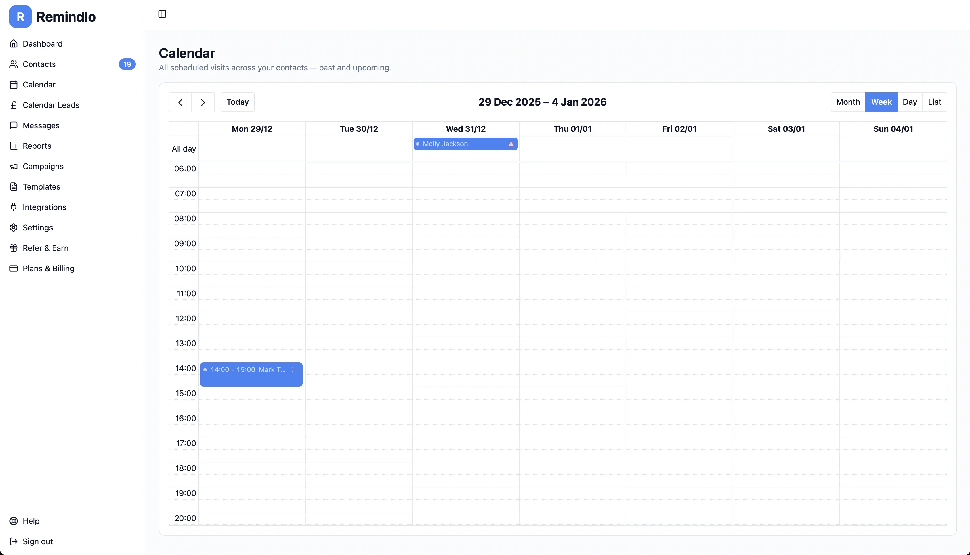The height and width of the screenshot is (555, 970).
Task: Click the Messages speech bubble icon
Action: coord(14,125)
